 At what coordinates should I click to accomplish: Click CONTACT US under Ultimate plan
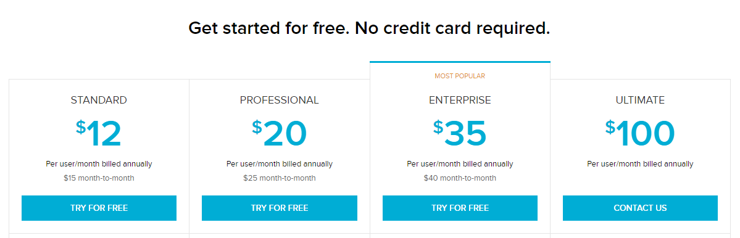641,208
